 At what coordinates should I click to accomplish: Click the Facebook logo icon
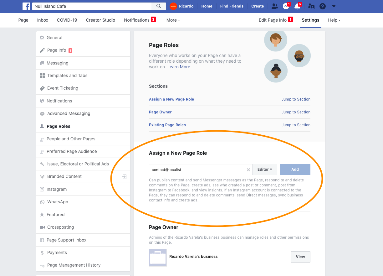click(x=26, y=6)
